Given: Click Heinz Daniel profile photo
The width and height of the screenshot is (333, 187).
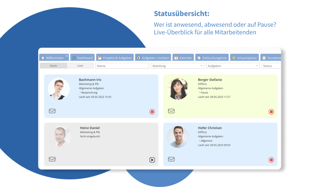Looking at the screenshot, I should click(60, 137).
